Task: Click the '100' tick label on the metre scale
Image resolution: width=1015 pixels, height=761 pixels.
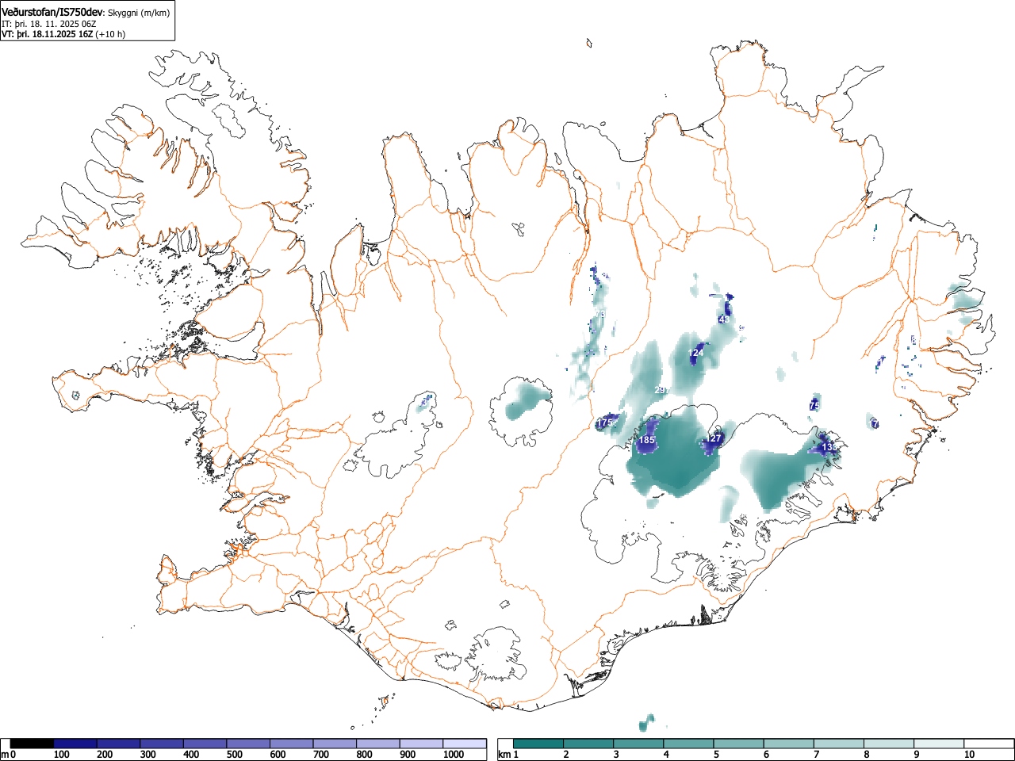Action: click(62, 755)
